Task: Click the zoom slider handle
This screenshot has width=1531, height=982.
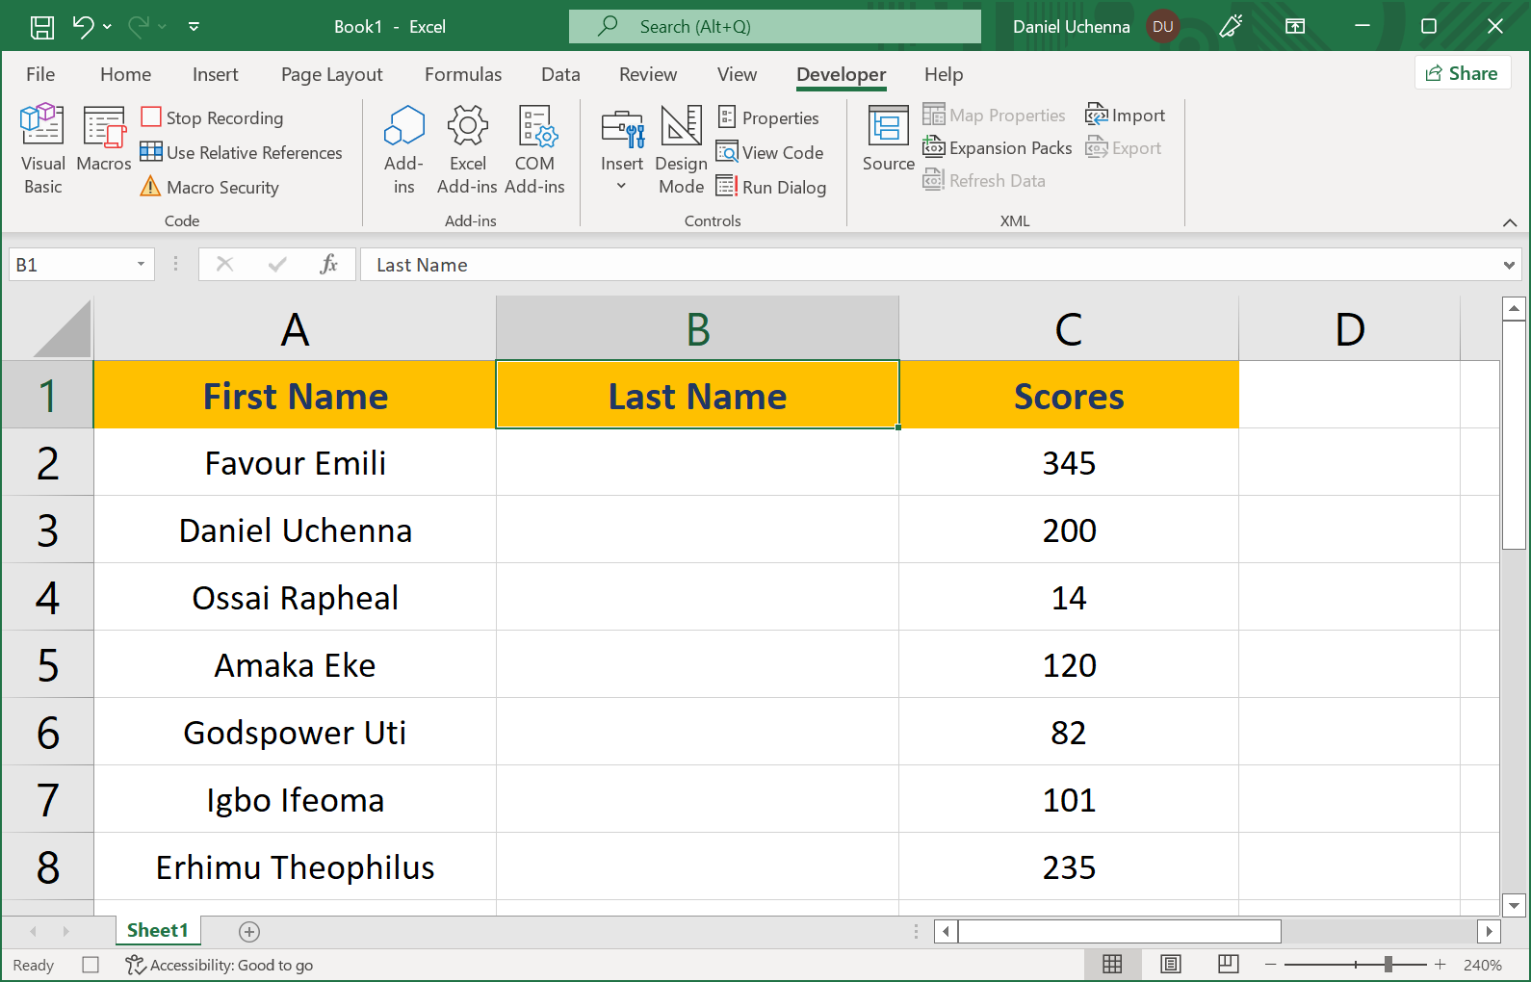Action: [1388, 964]
